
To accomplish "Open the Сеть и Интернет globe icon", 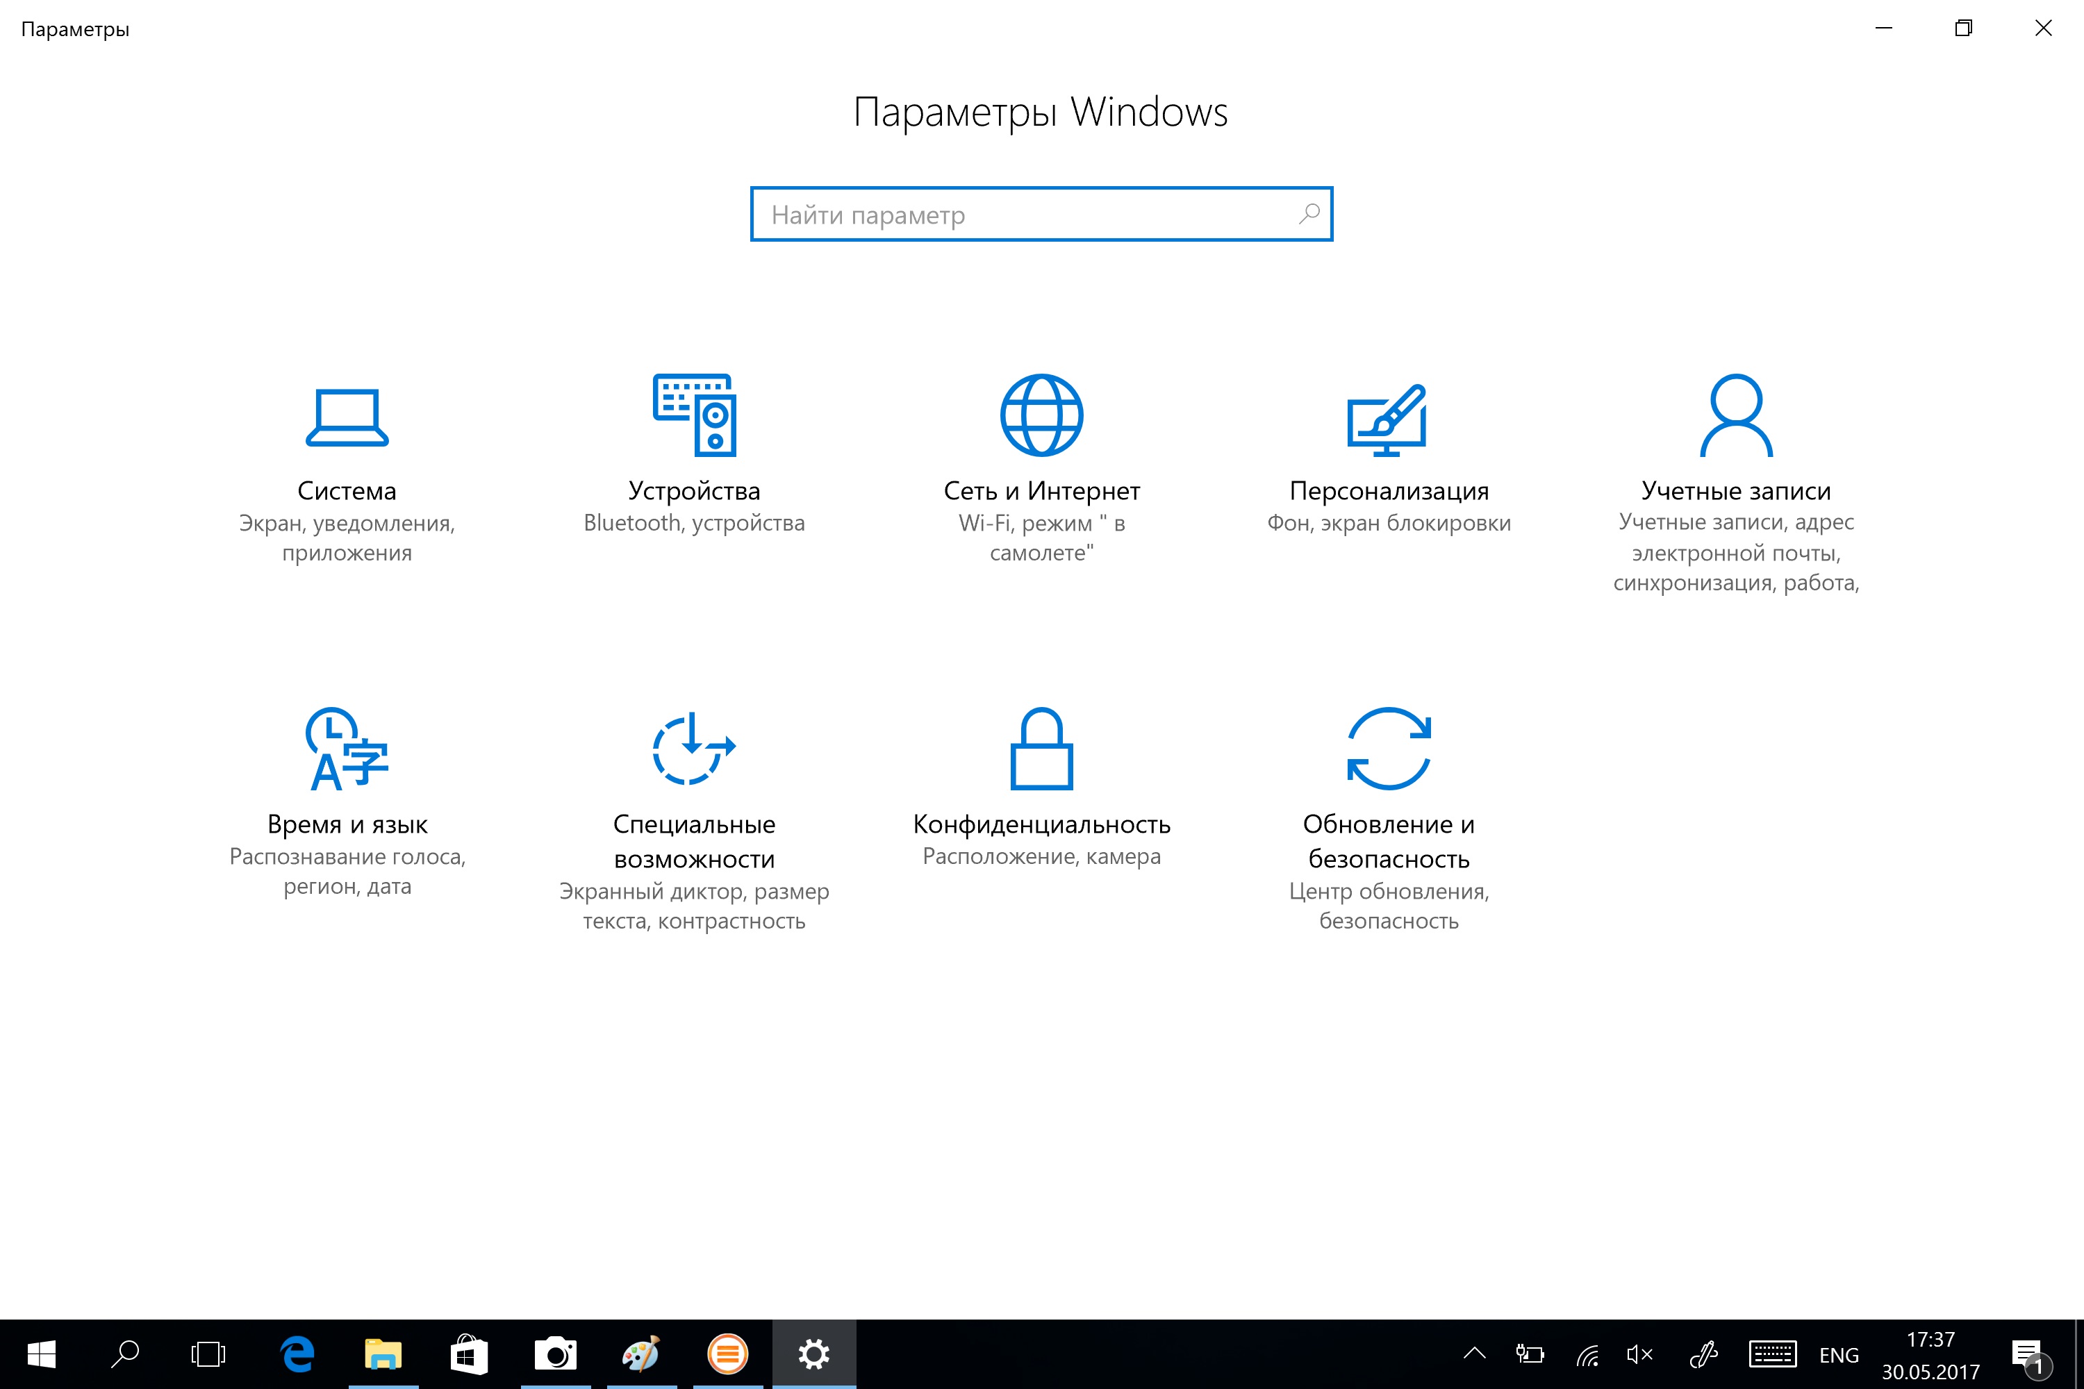I will coord(1041,415).
